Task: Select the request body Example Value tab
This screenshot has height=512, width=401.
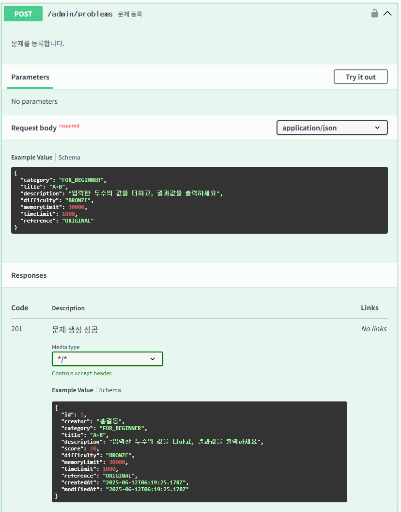Action: tap(31, 158)
